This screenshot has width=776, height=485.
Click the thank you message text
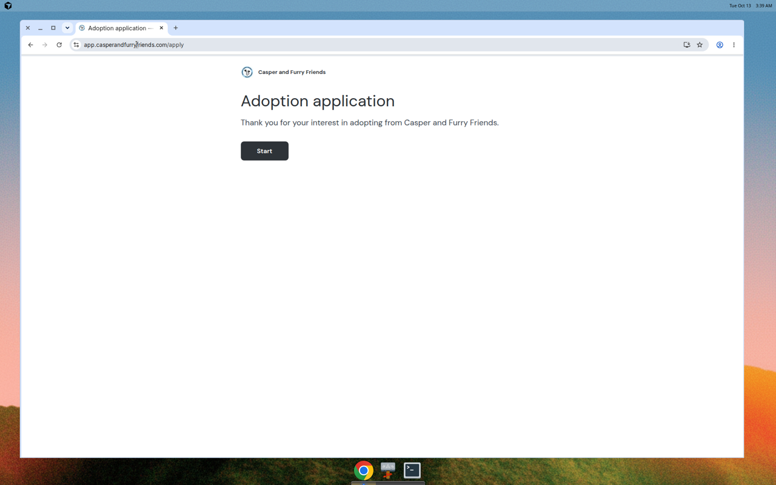tap(370, 122)
